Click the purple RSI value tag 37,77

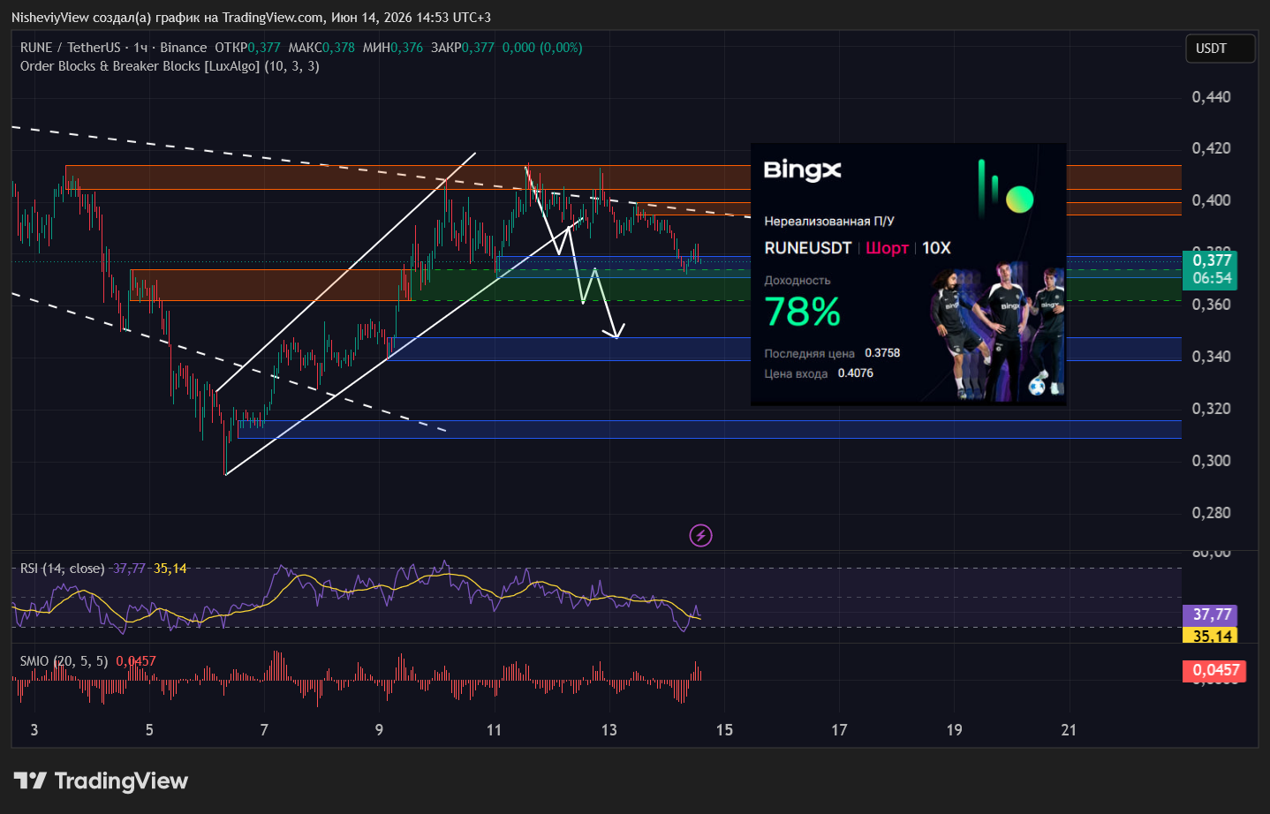(x=1211, y=614)
